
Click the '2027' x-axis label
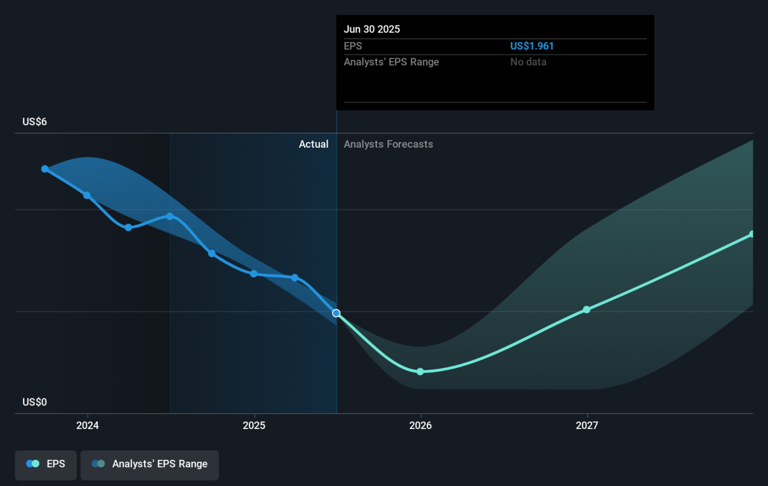(587, 425)
